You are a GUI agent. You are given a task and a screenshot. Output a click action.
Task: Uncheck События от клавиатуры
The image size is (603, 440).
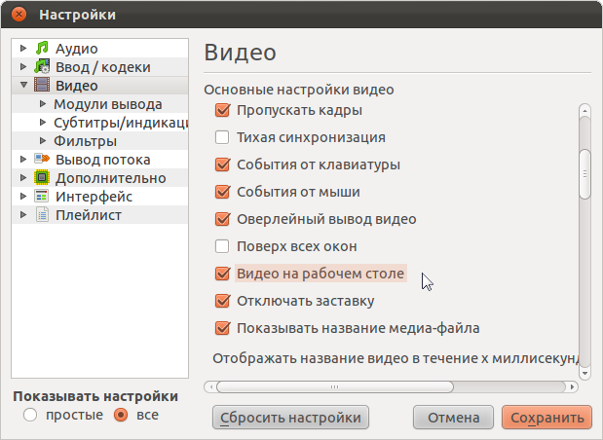tap(222, 165)
